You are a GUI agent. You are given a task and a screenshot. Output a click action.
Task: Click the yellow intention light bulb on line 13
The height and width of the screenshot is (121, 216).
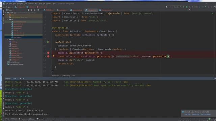pos(54,56)
